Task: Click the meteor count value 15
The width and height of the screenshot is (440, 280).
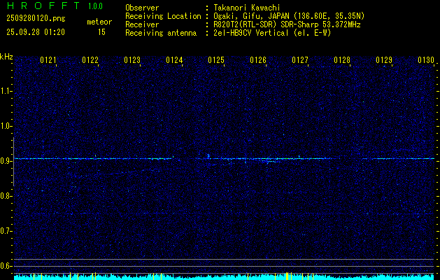Action: click(101, 32)
